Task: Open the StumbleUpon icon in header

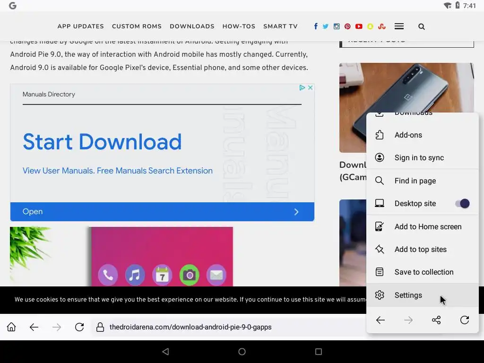Action: click(382, 26)
